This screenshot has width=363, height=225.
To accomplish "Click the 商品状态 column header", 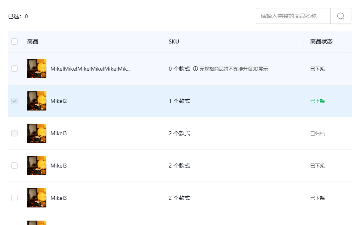I will pyautogui.click(x=321, y=41).
